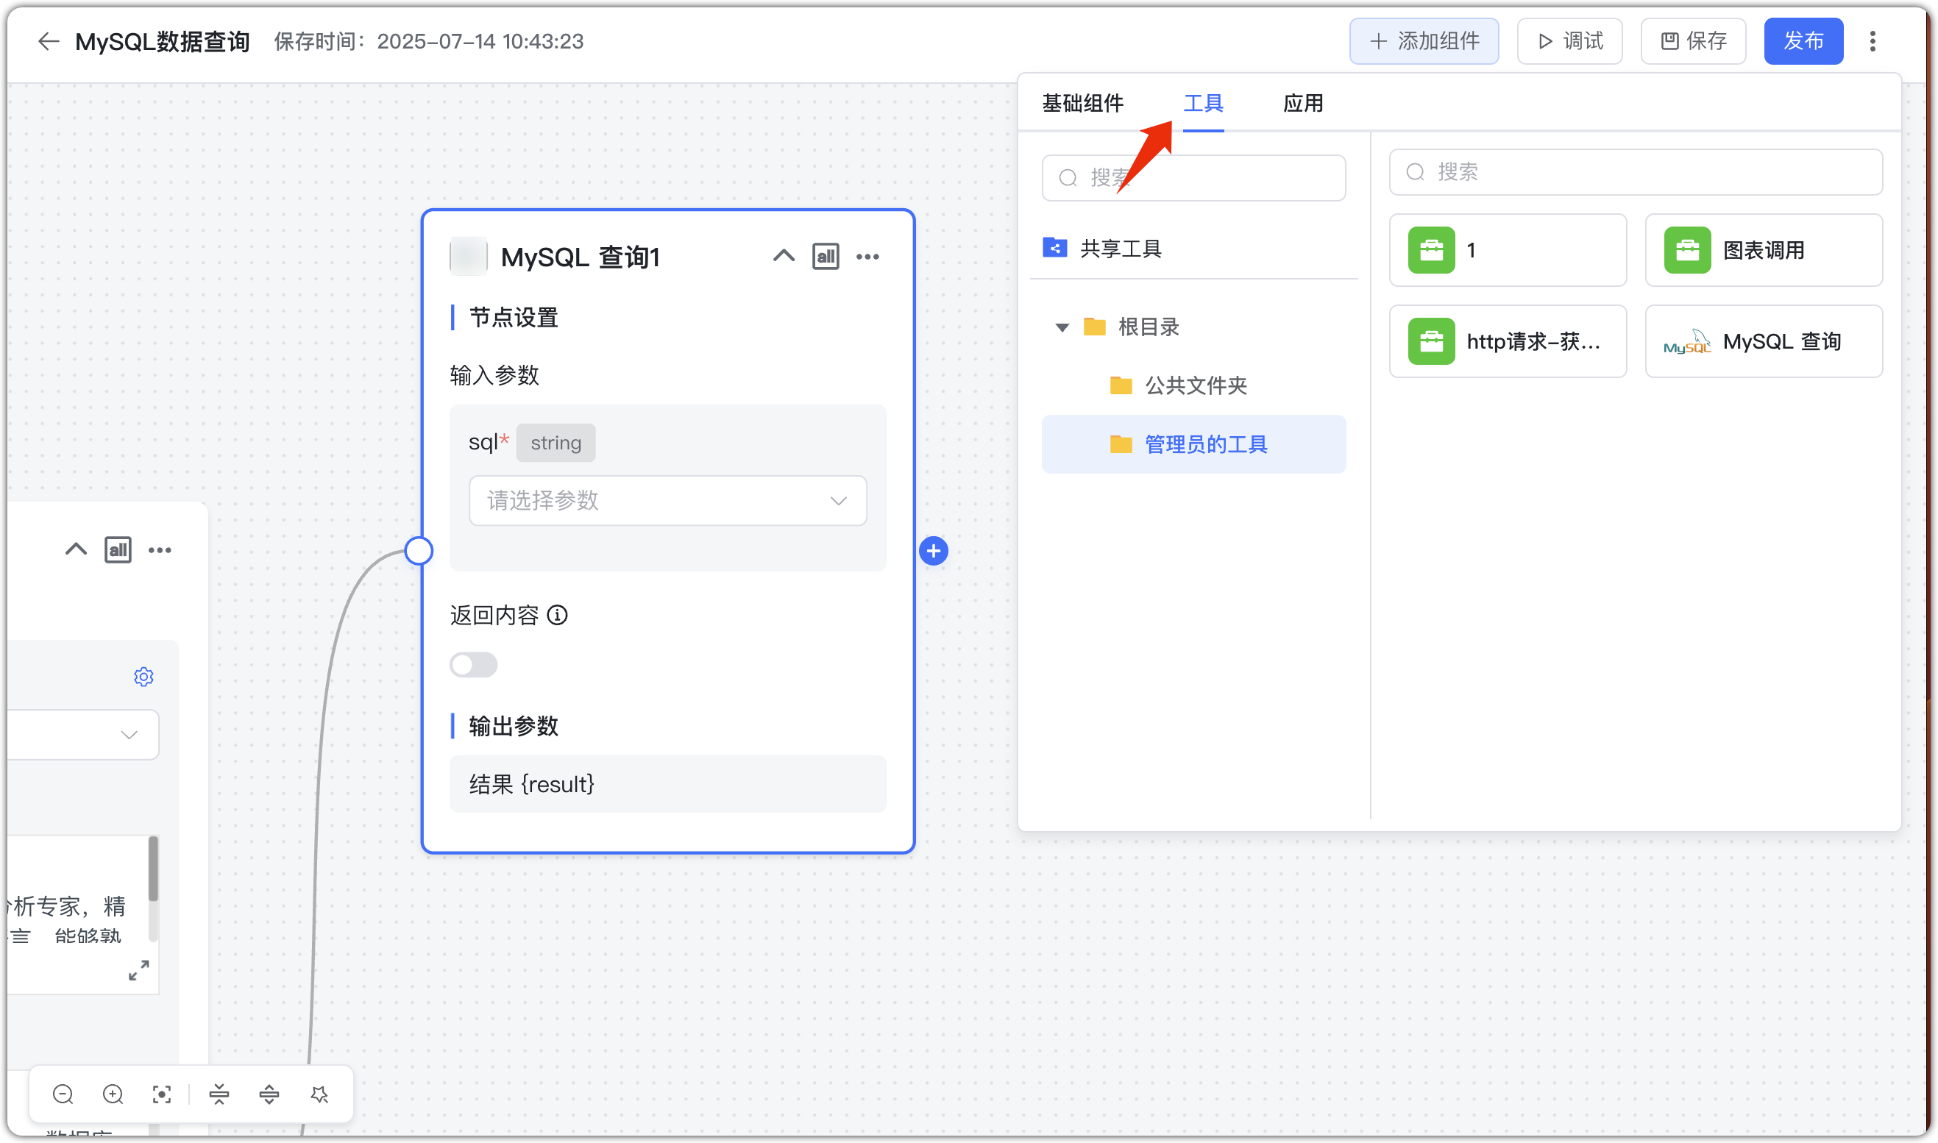Image resolution: width=1938 pixels, height=1143 pixels.
Task: Focus the folder tree search field
Action: click(1193, 178)
